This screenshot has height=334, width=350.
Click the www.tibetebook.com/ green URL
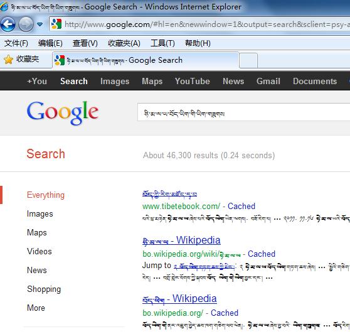tap(181, 206)
